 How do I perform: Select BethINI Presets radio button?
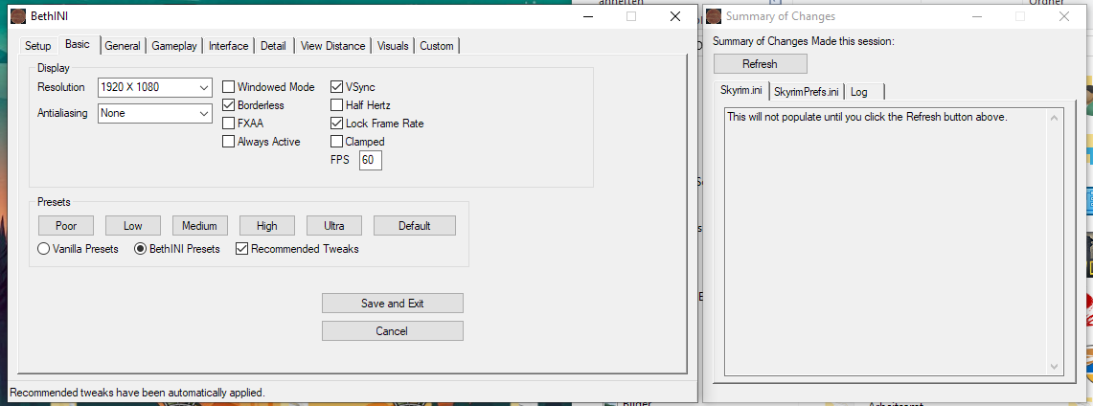(x=140, y=249)
